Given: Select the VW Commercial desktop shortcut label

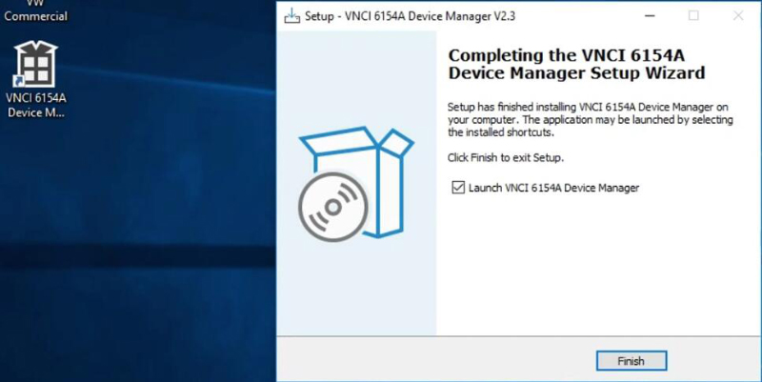Looking at the screenshot, I should (x=35, y=10).
